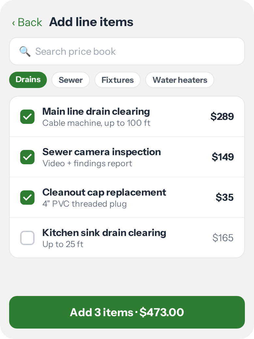Select the Drains category tab
Screen dimensions: 254x339
[28, 80]
